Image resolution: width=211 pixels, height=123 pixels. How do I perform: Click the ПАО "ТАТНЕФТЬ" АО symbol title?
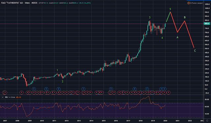pos(12,3)
